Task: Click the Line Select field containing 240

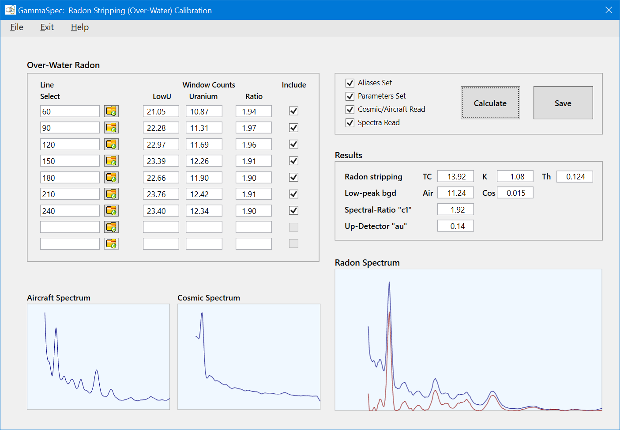Action: tap(70, 211)
